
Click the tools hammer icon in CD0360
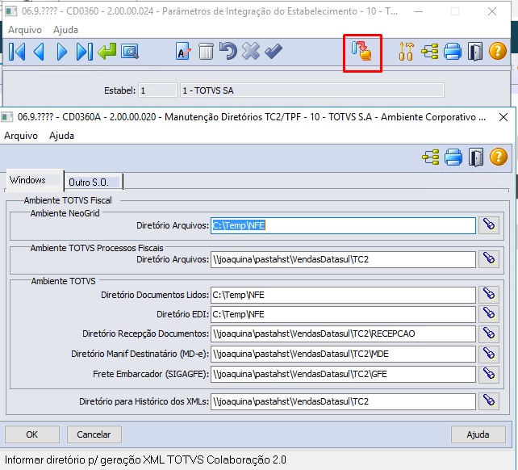tap(406, 51)
